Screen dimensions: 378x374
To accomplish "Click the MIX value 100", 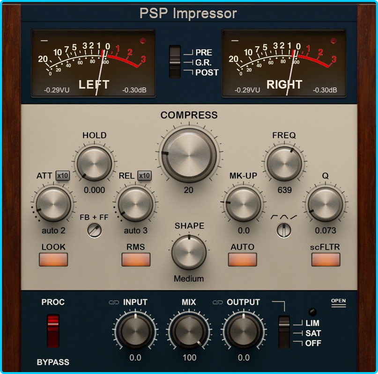I will (x=190, y=358).
